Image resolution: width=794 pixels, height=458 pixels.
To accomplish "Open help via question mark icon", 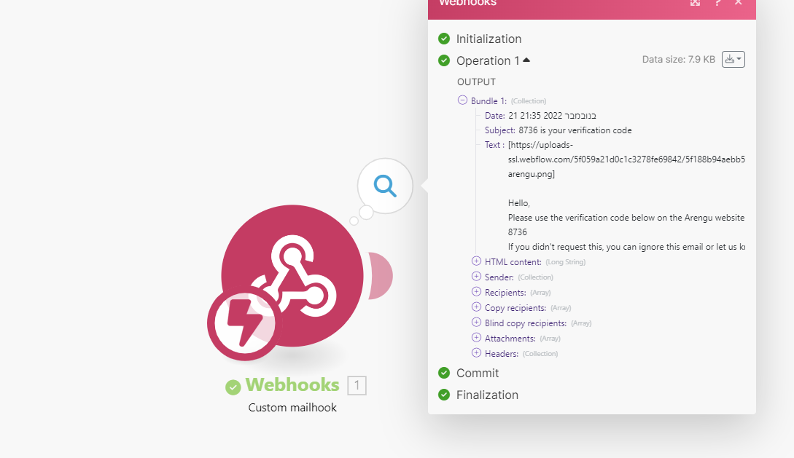I will coord(717,2).
